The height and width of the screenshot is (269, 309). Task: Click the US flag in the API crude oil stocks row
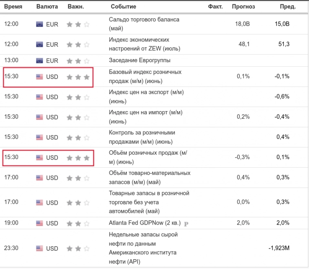coord(40,248)
